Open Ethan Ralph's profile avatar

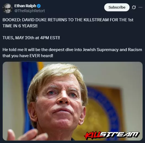pyautogui.click(x=7, y=8)
